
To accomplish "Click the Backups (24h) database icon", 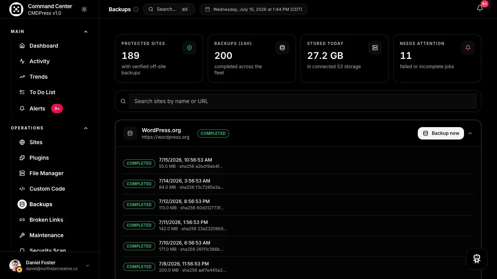I will 282,48.
